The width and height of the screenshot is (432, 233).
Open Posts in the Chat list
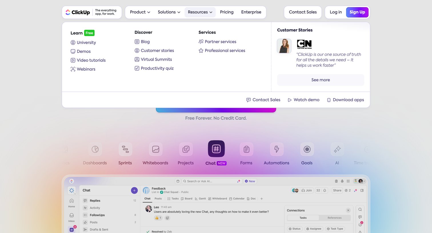point(110,222)
